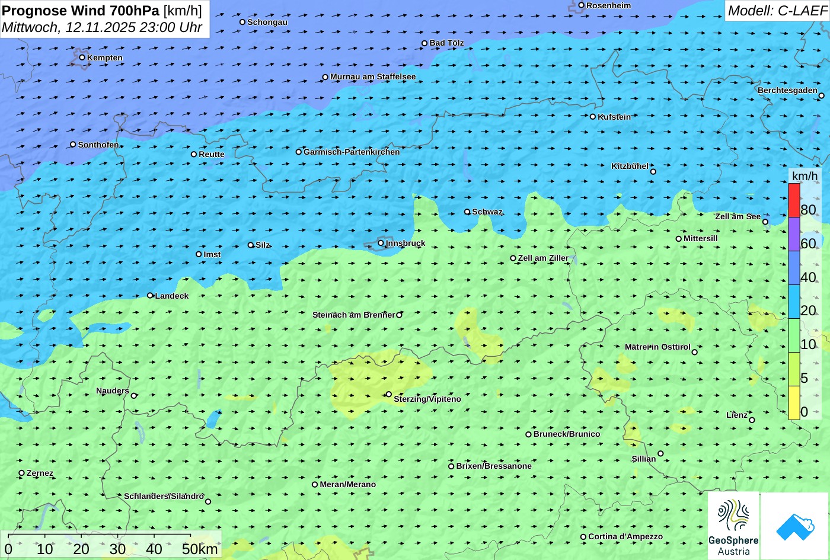The height and width of the screenshot is (560, 830).
Task: Click the Silz label
Action: 263,245
